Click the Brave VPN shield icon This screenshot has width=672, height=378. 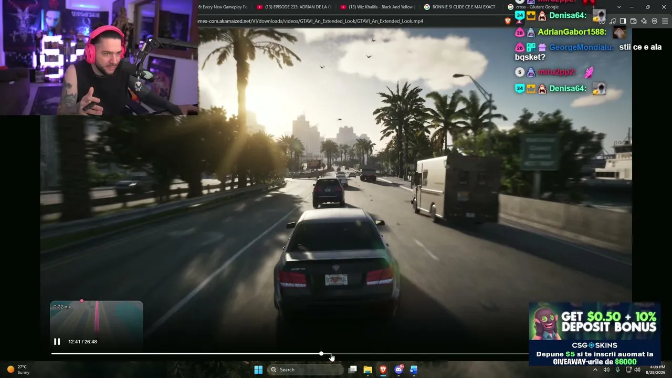654,21
